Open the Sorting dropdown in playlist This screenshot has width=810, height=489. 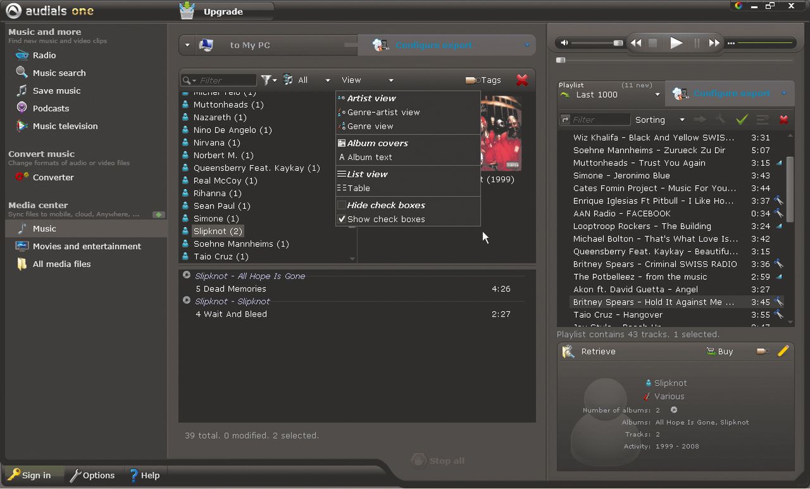(659, 120)
